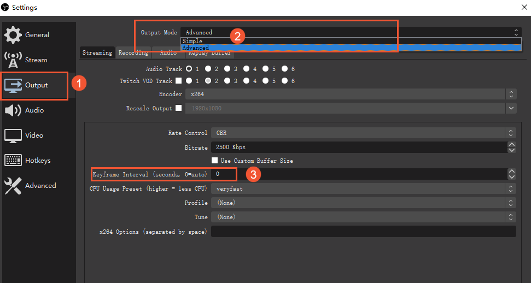Open Audio settings speaker icon
This screenshot has height=283, width=531.
[13, 110]
